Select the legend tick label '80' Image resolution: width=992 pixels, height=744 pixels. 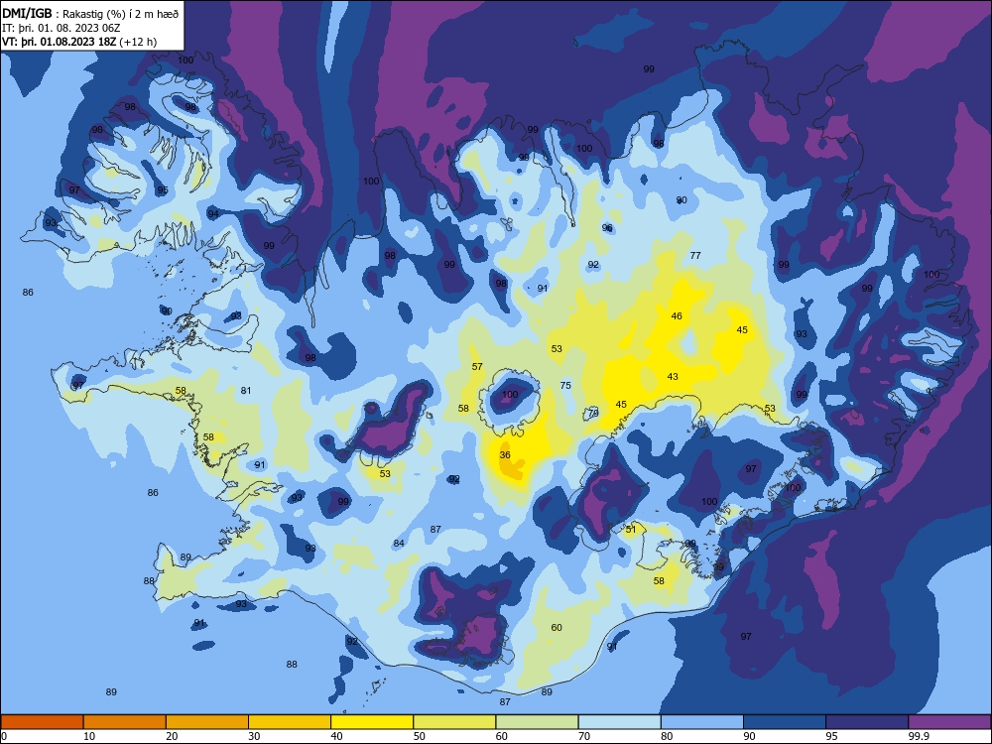click(x=667, y=736)
